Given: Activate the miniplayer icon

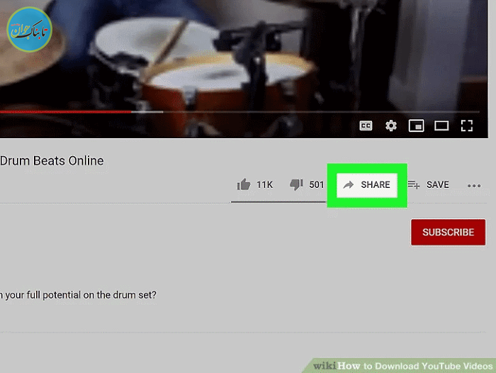Looking at the screenshot, I should (x=417, y=126).
